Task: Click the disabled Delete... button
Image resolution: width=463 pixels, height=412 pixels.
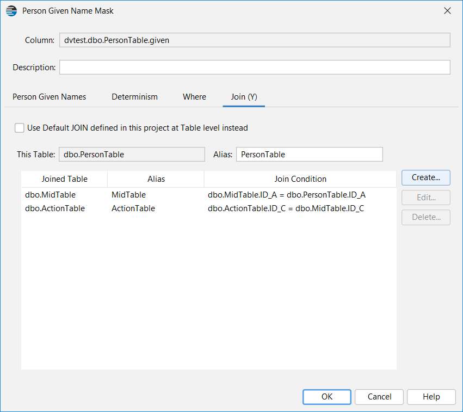Action: (426, 217)
